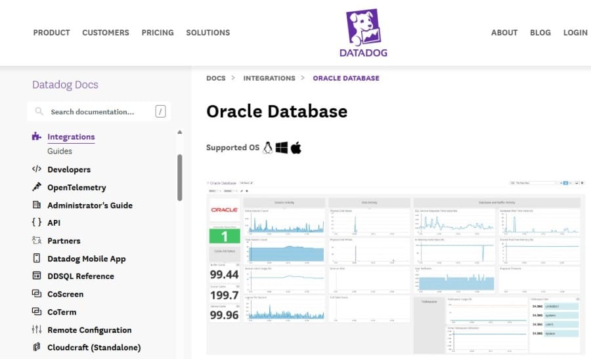This screenshot has height=359, width=591.
Task: Open Guides under Integrations
Action: 60,152
